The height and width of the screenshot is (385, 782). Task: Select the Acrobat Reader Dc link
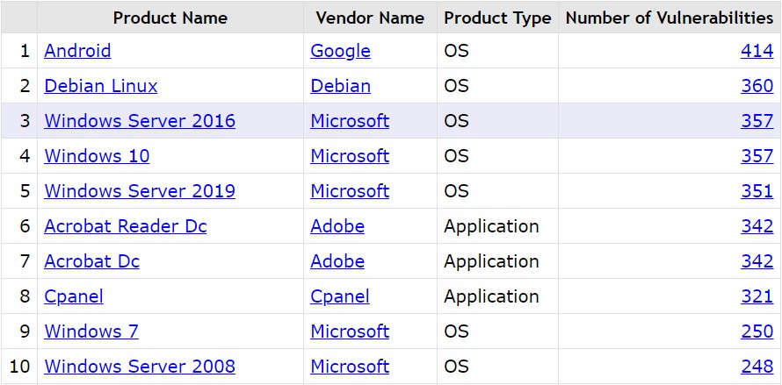pos(126,226)
